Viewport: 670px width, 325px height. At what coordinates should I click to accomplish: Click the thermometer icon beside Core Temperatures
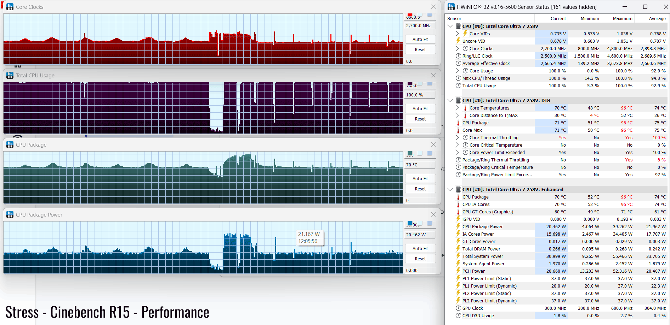pyautogui.click(x=465, y=108)
